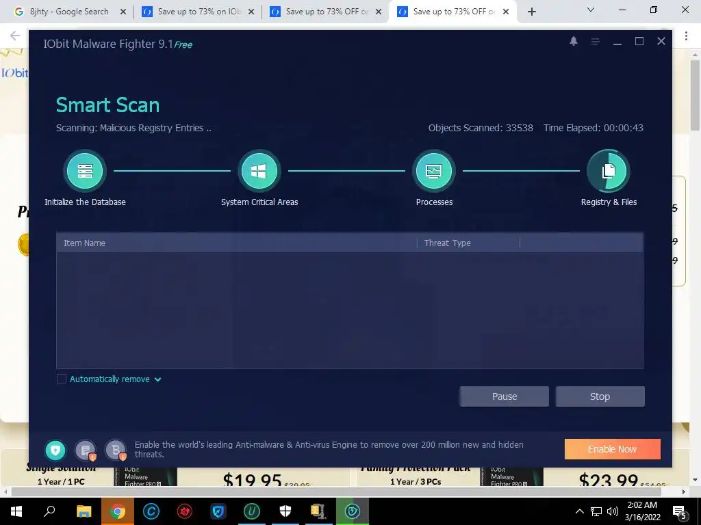Stop the Smart Scan
The width and height of the screenshot is (701, 525).
click(600, 396)
